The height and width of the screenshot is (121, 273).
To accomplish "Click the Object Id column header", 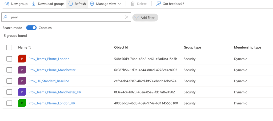I will tap(121, 47).
